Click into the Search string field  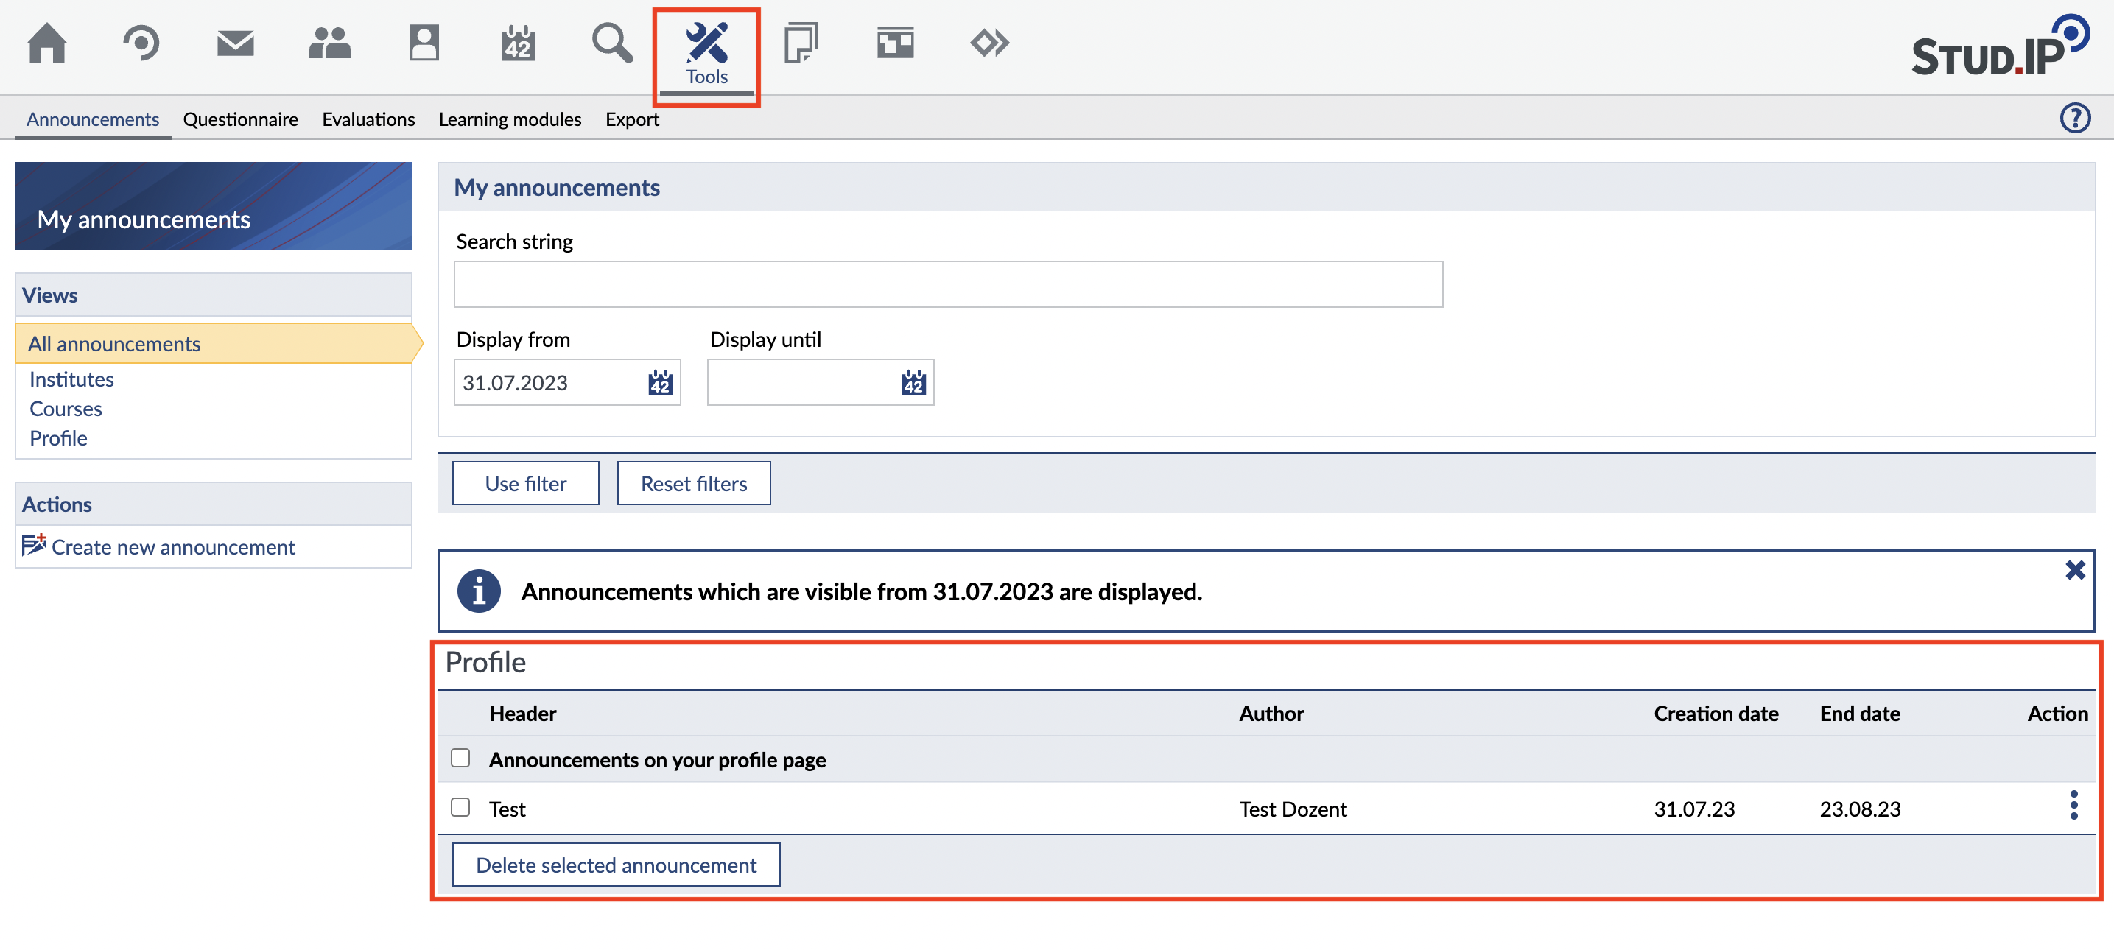pos(948,285)
